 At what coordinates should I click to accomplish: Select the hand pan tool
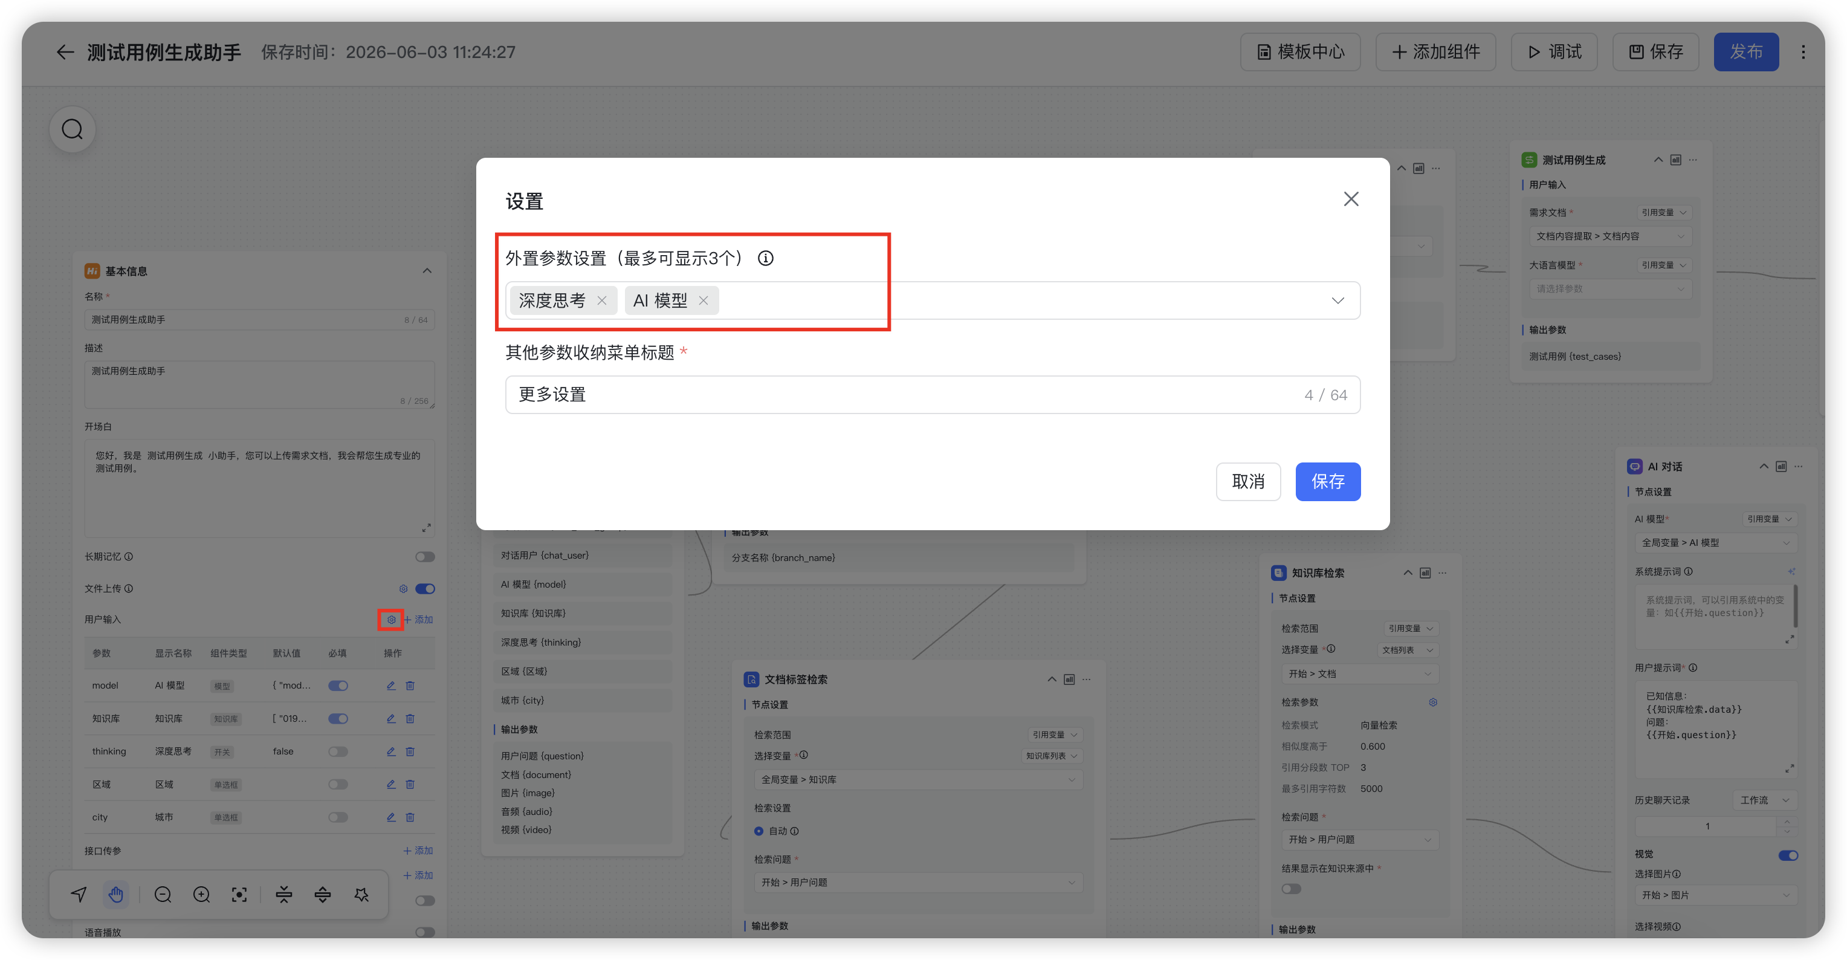[x=116, y=894]
